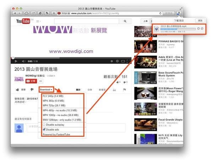Image resolution: width=213 pixels, height=162 pixels.
Task: Open the WOWDigi channel name link
Action: coord(35,76)
